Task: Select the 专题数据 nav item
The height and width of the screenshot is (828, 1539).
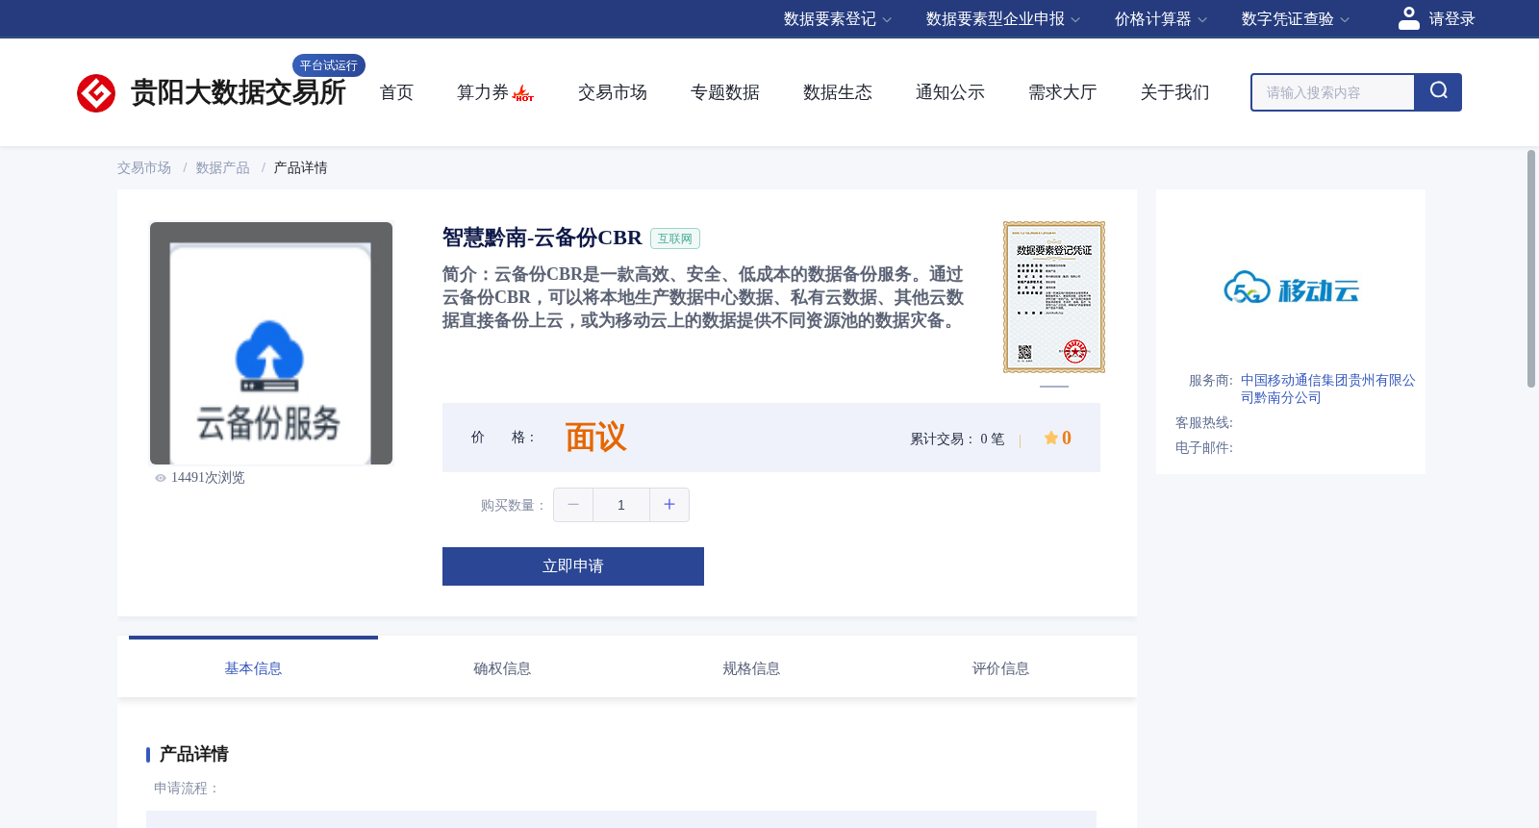Action: (x=725, y=92)
